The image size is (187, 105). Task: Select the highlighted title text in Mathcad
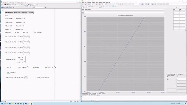click(x=9, y=13)
